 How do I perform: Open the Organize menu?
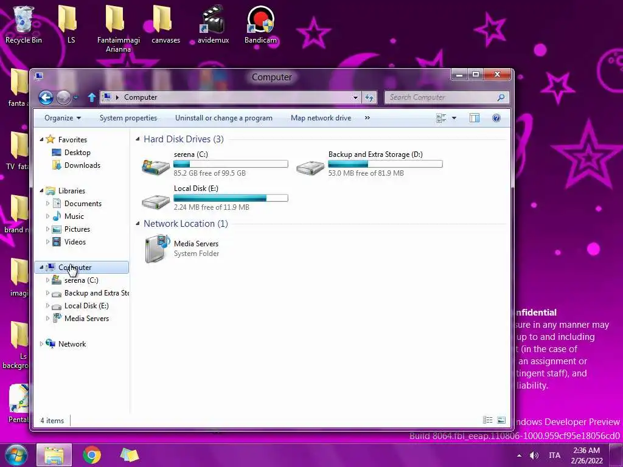point(63,118)
